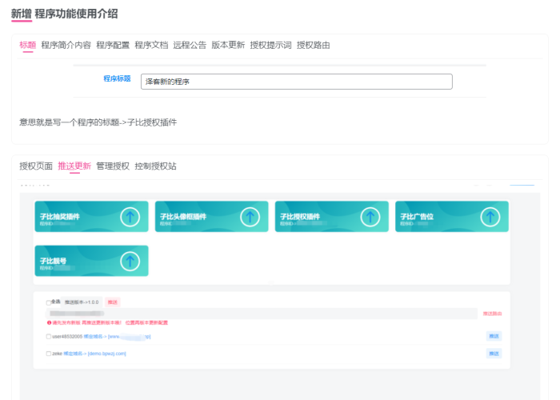Click the 推送版本->1.0.0 label
This screenshot has width=560, height=400.
click(82, 302)
